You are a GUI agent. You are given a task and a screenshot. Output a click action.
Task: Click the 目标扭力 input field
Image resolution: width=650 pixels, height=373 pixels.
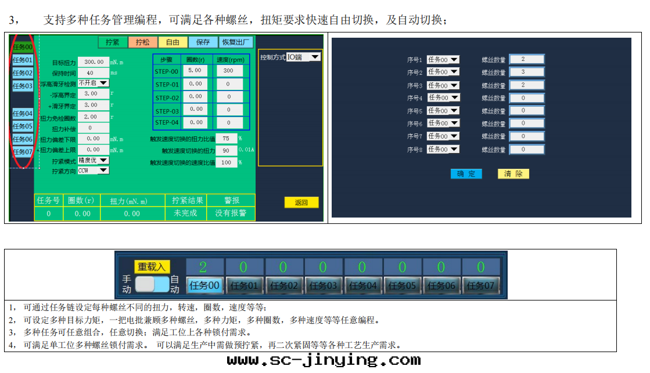tap(94, 62)
